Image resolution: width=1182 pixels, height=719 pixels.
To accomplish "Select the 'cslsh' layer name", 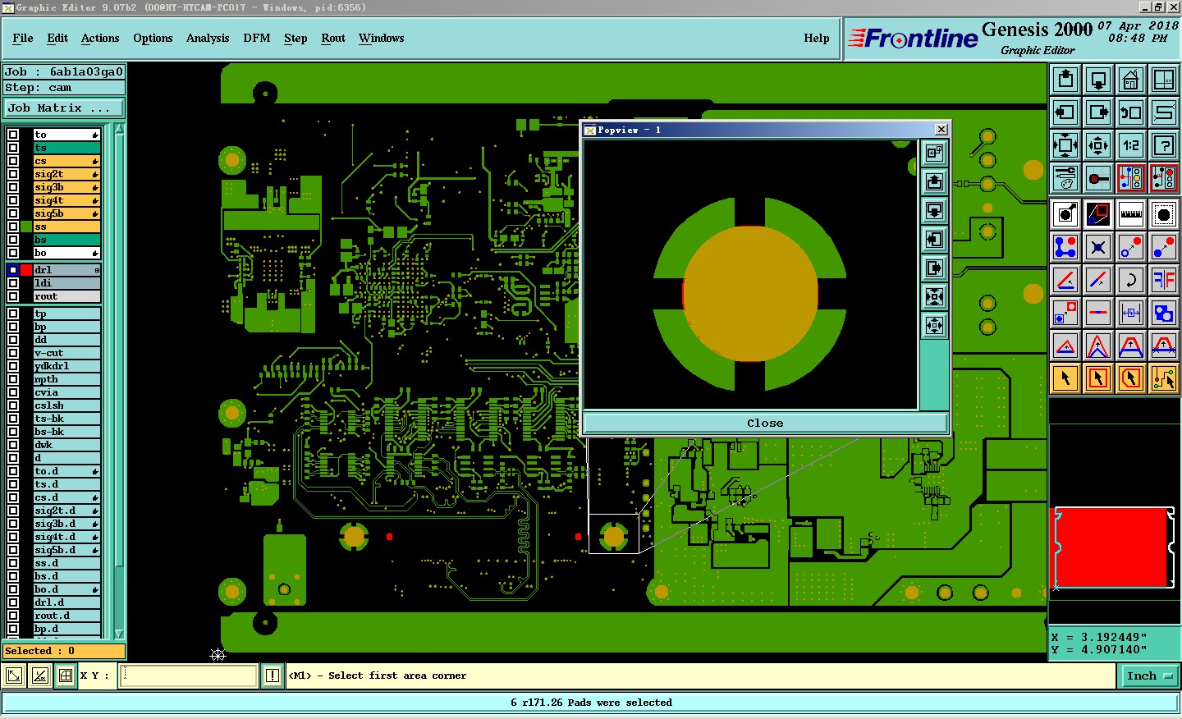I will pyautogui.click(x=66, y=405).
